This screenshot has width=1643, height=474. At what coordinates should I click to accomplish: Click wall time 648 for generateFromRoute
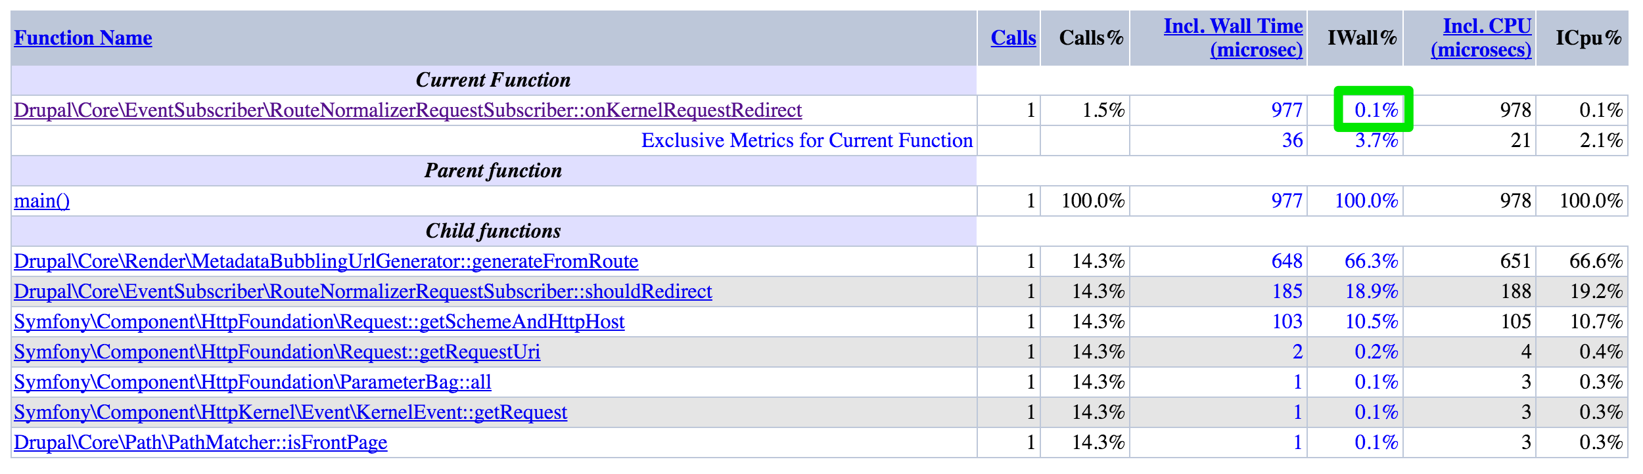point(1287,261)
